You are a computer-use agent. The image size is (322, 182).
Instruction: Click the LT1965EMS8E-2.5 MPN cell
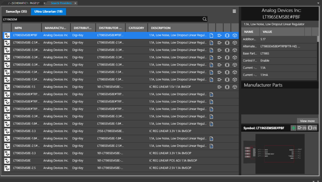[25, 168]
